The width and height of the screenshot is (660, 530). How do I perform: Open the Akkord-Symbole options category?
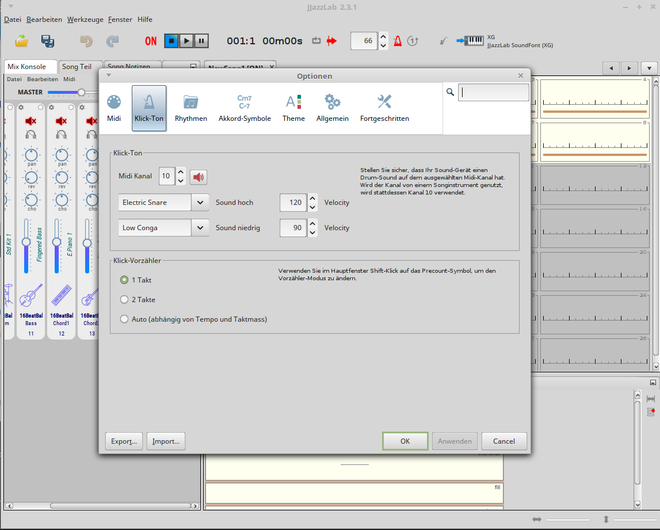245,108
